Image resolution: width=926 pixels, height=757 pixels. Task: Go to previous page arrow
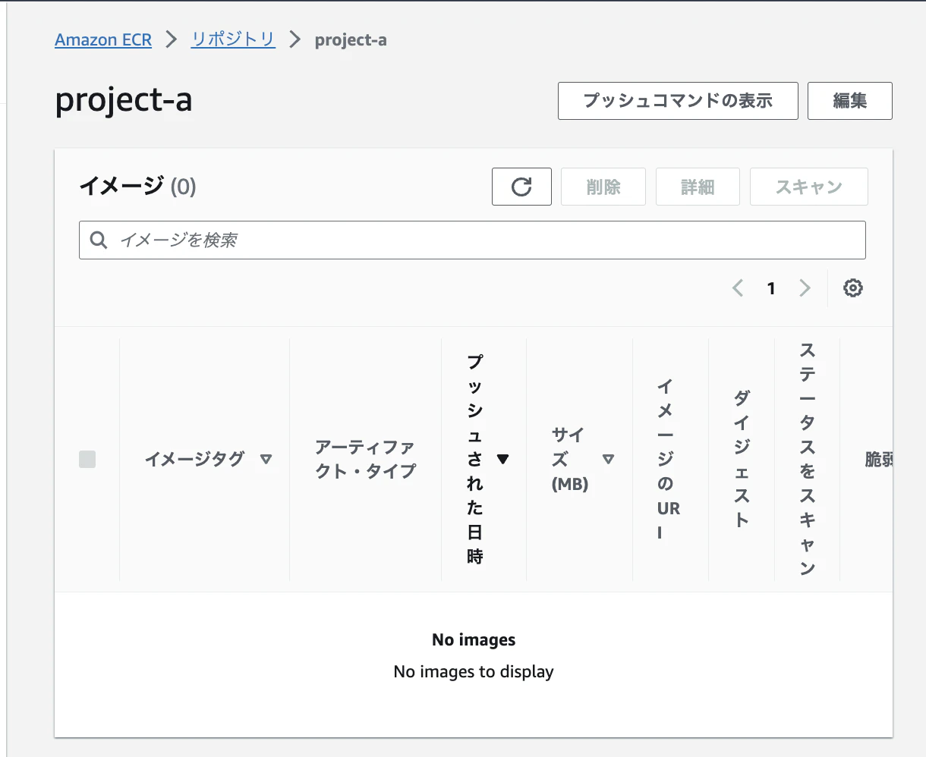(738, 288)
